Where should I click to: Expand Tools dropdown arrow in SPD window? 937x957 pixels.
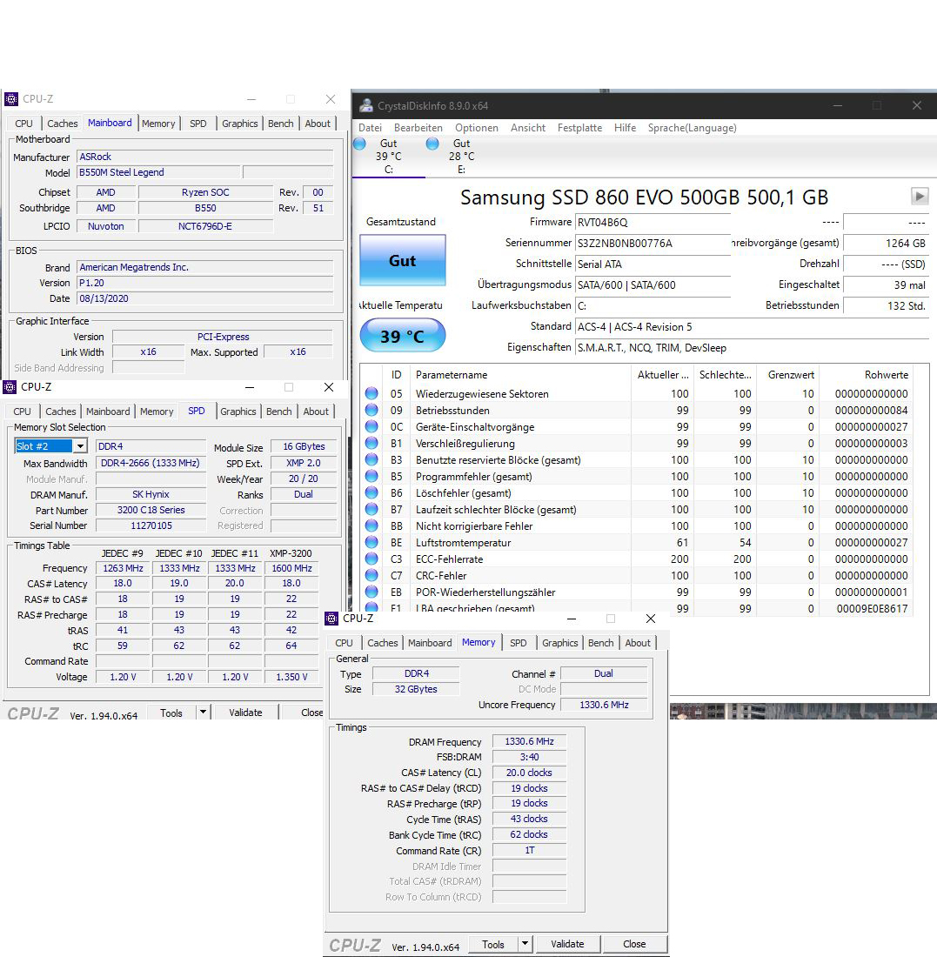pyautogui.click(x=204, y=712)
